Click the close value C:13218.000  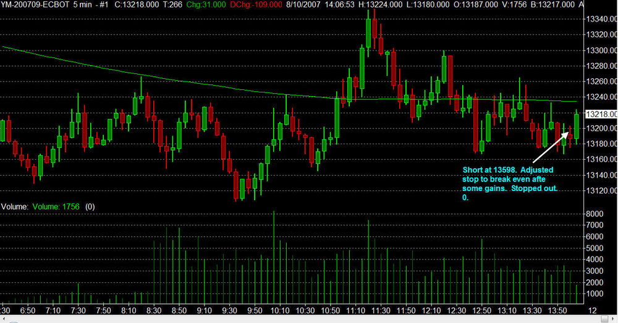pos(137,5)
